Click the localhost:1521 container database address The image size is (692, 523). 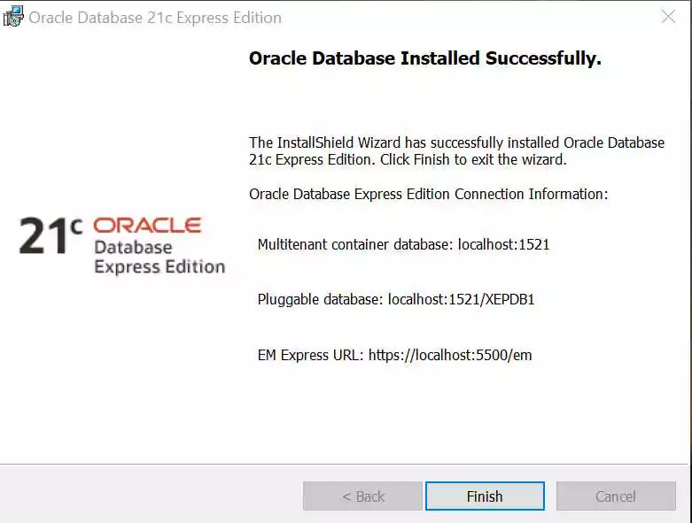[503, 244]
